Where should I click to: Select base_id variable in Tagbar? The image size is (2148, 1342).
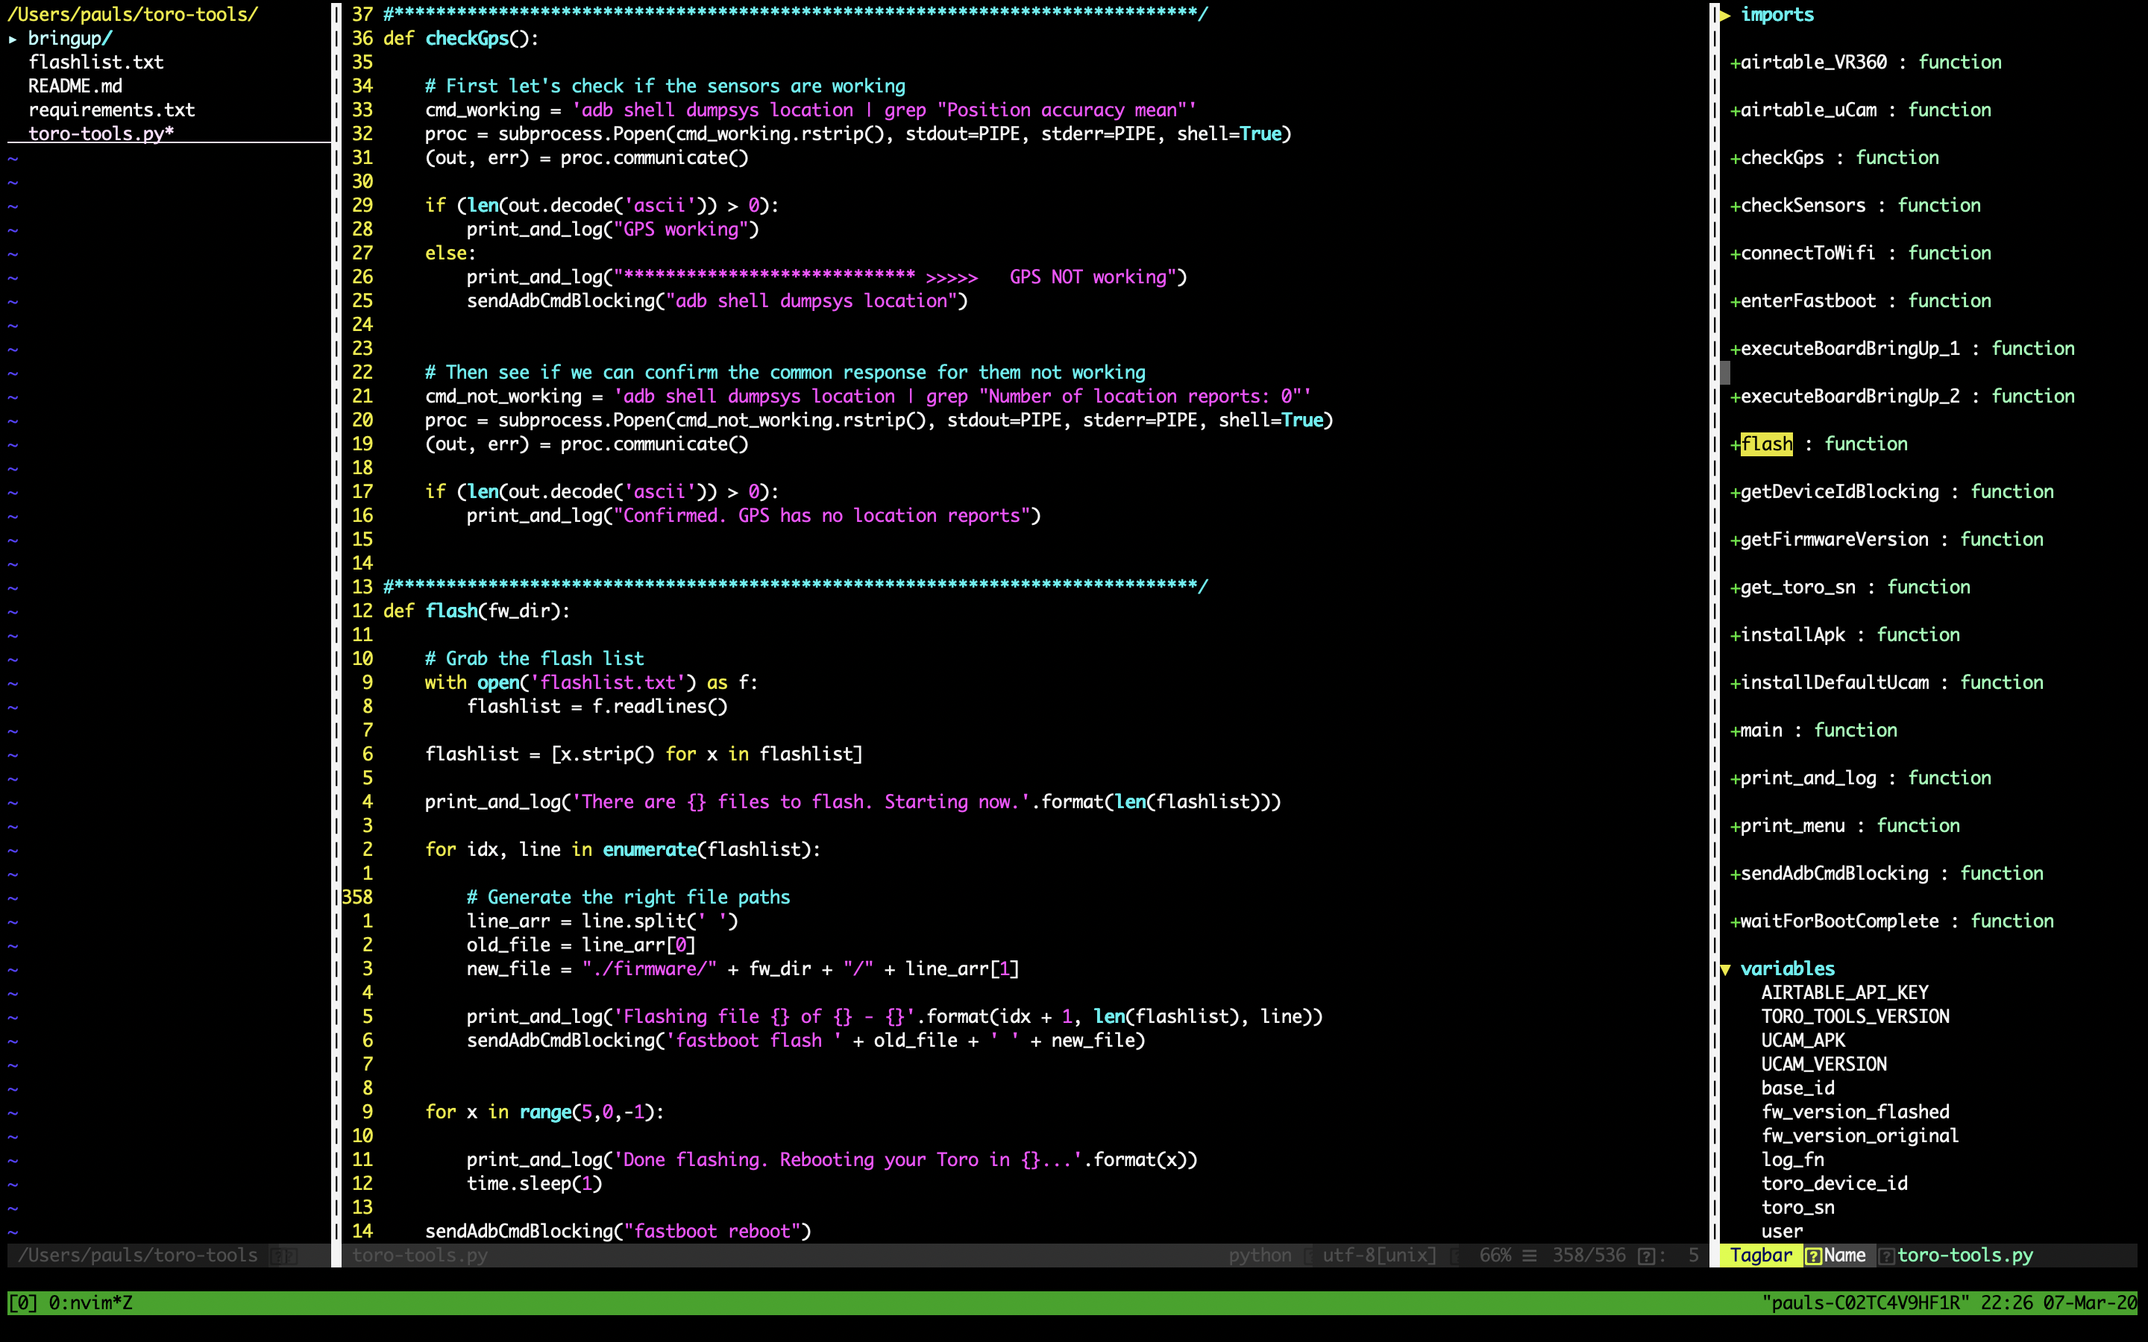1797,1089
